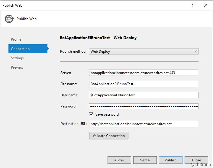Image resolution: width=213 pixels, height=168 pixels.
Task: Select the Password field
Action: point(144,106)
